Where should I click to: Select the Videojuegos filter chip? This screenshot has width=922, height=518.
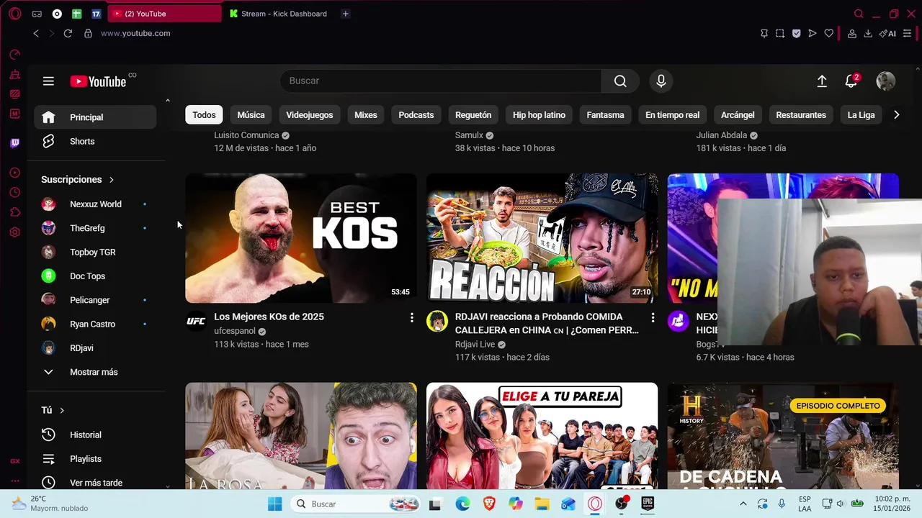click(x=310, y=115)
